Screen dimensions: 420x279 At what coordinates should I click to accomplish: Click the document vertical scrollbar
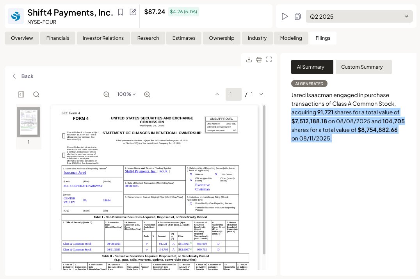pyautogui.click(x=264, y=179)
